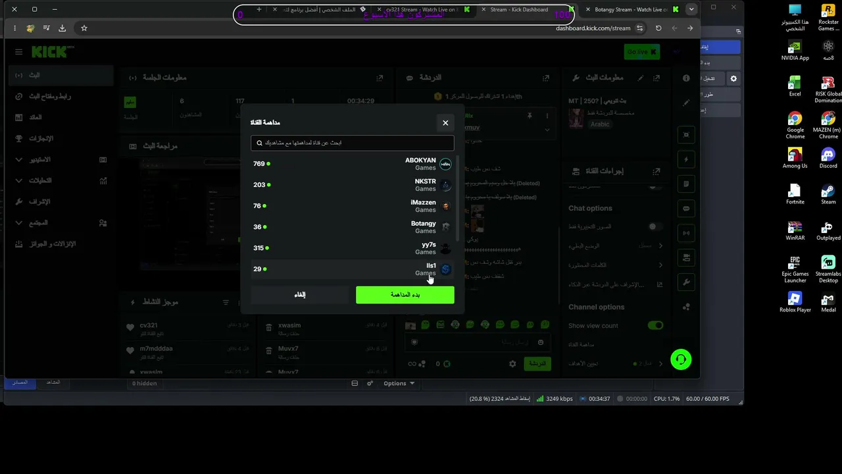The height and width of the screenshot is (474, 842).
Task: Open the browser downloads icon
Action: [x=62, y=28]
